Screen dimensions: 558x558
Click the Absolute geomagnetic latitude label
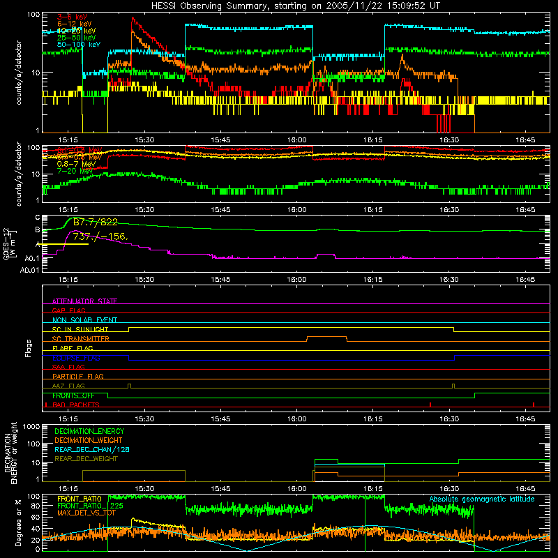point(482,499)
